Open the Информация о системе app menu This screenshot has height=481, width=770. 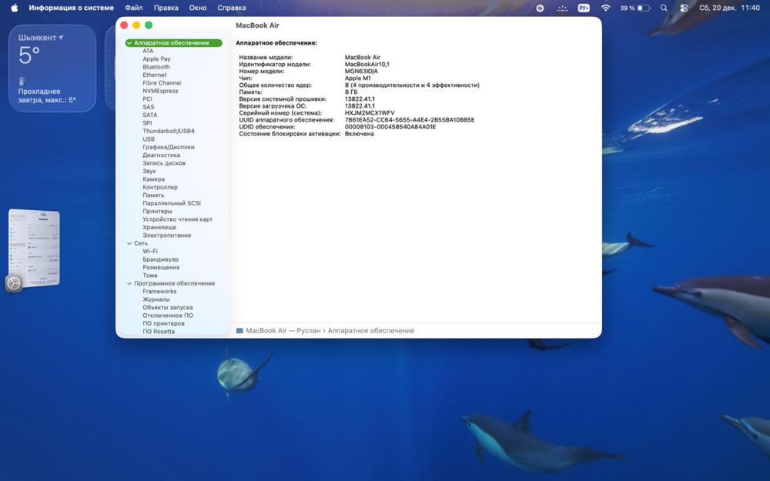[x=71, y=8]
